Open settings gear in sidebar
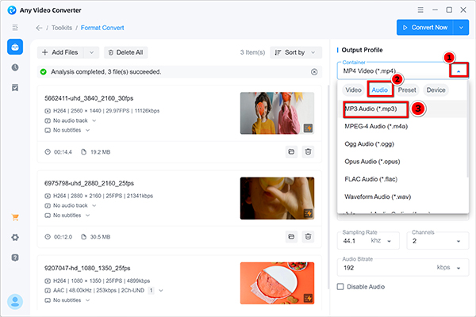The height and width of the screenshot is (317, 476). 15,237
